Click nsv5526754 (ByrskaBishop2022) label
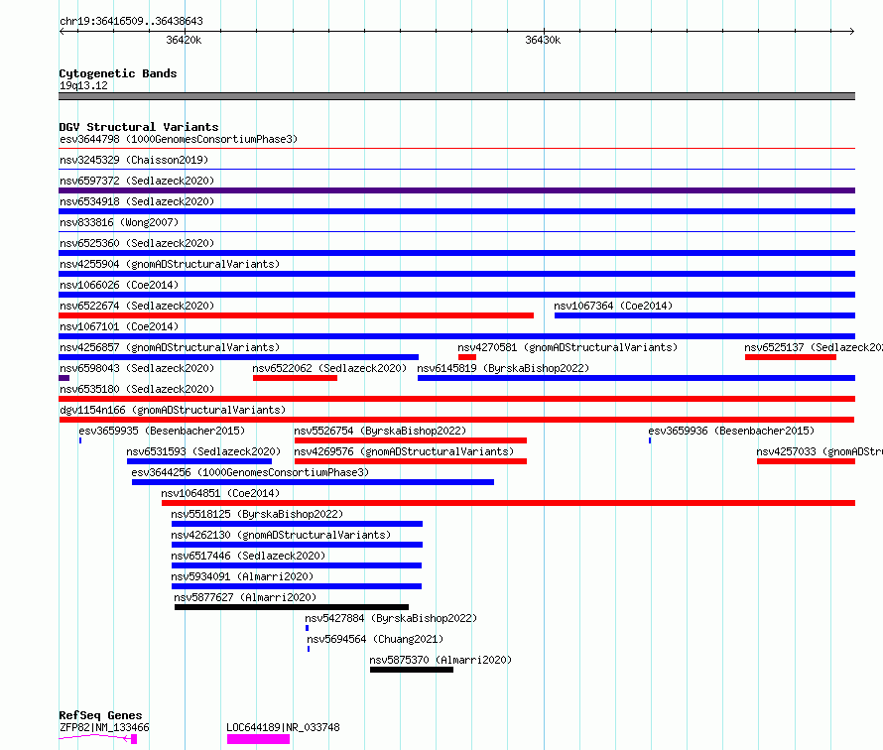Viewport: 883px width, 750px height. (380, 431)
